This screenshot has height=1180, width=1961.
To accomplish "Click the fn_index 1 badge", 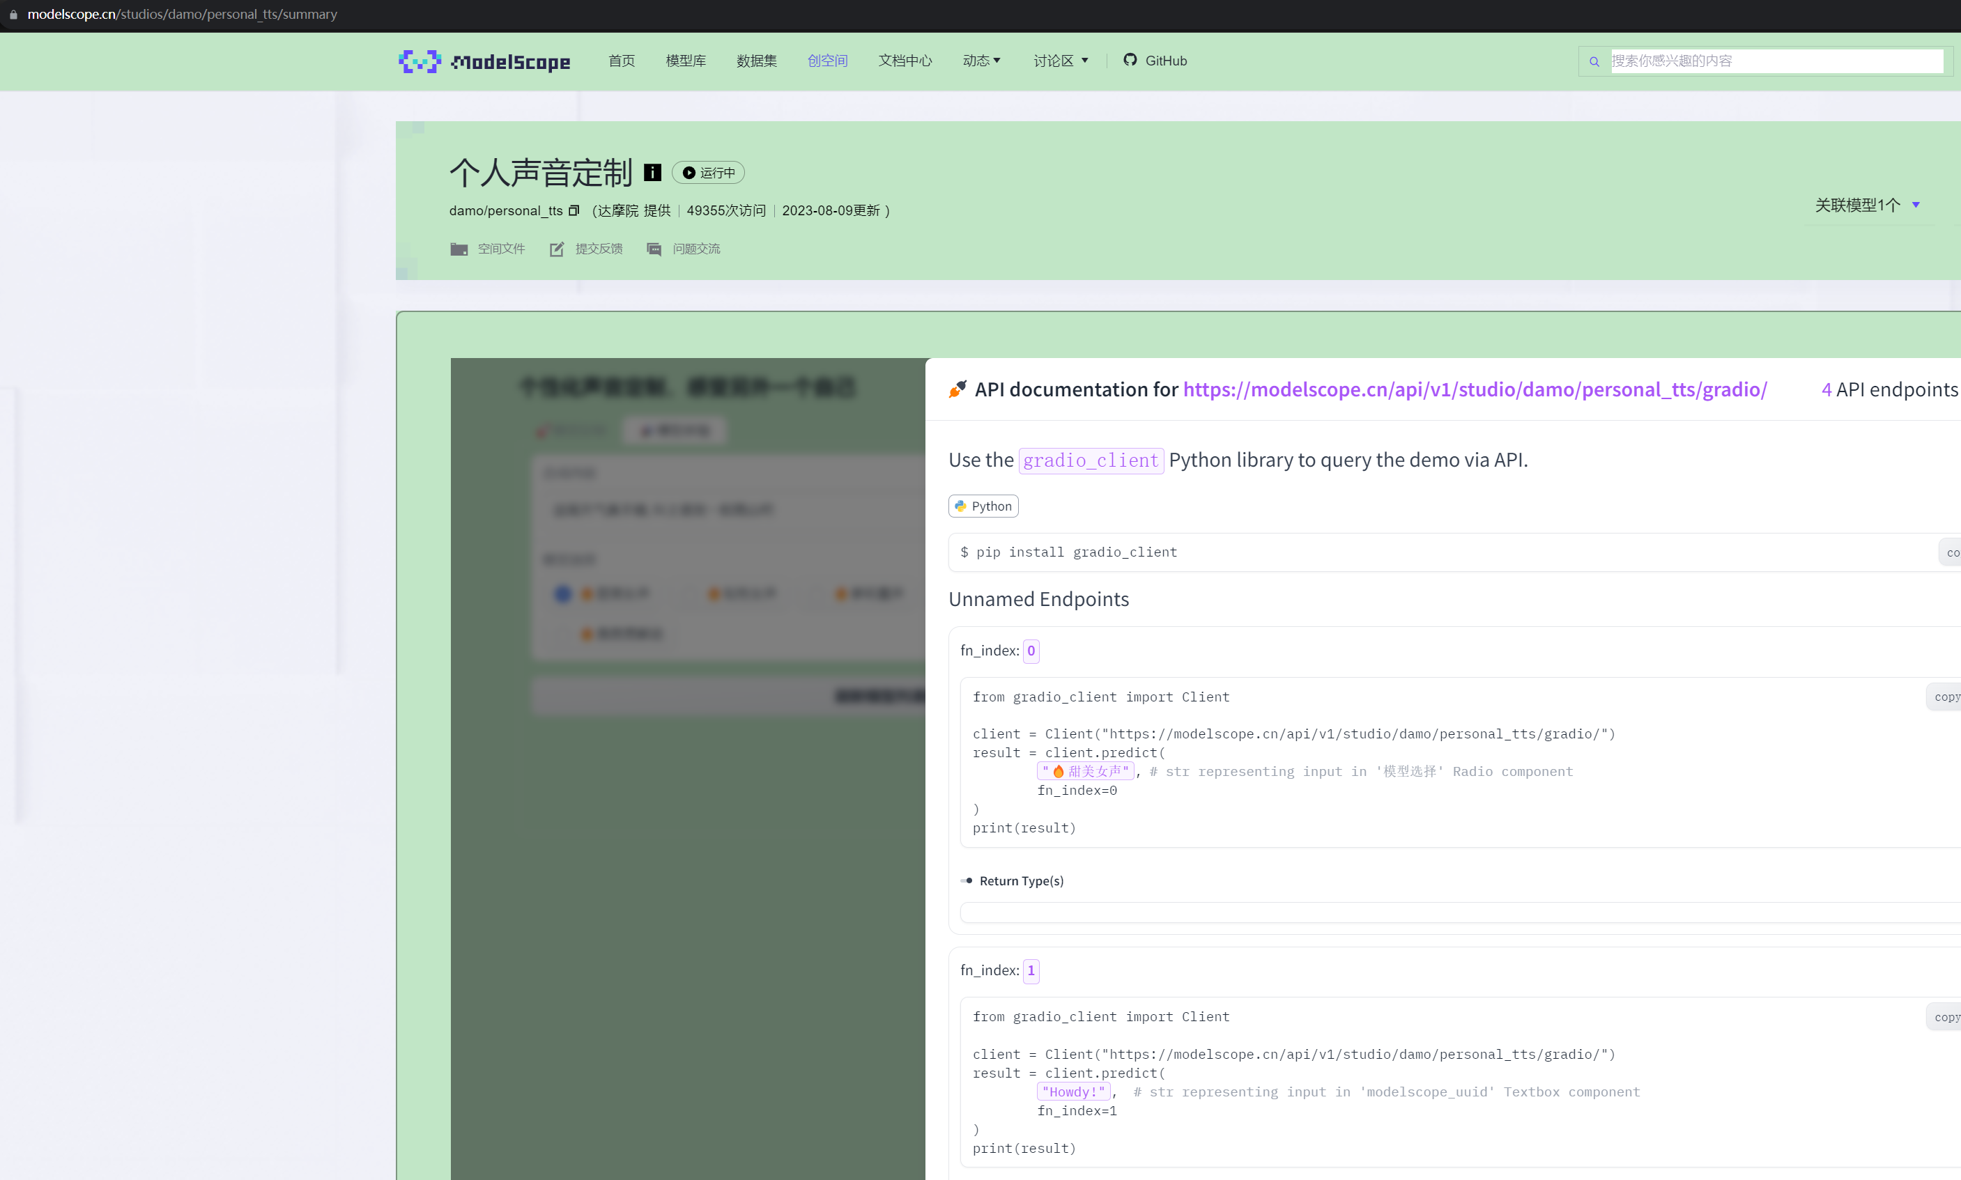I will tap(1031, 971).
